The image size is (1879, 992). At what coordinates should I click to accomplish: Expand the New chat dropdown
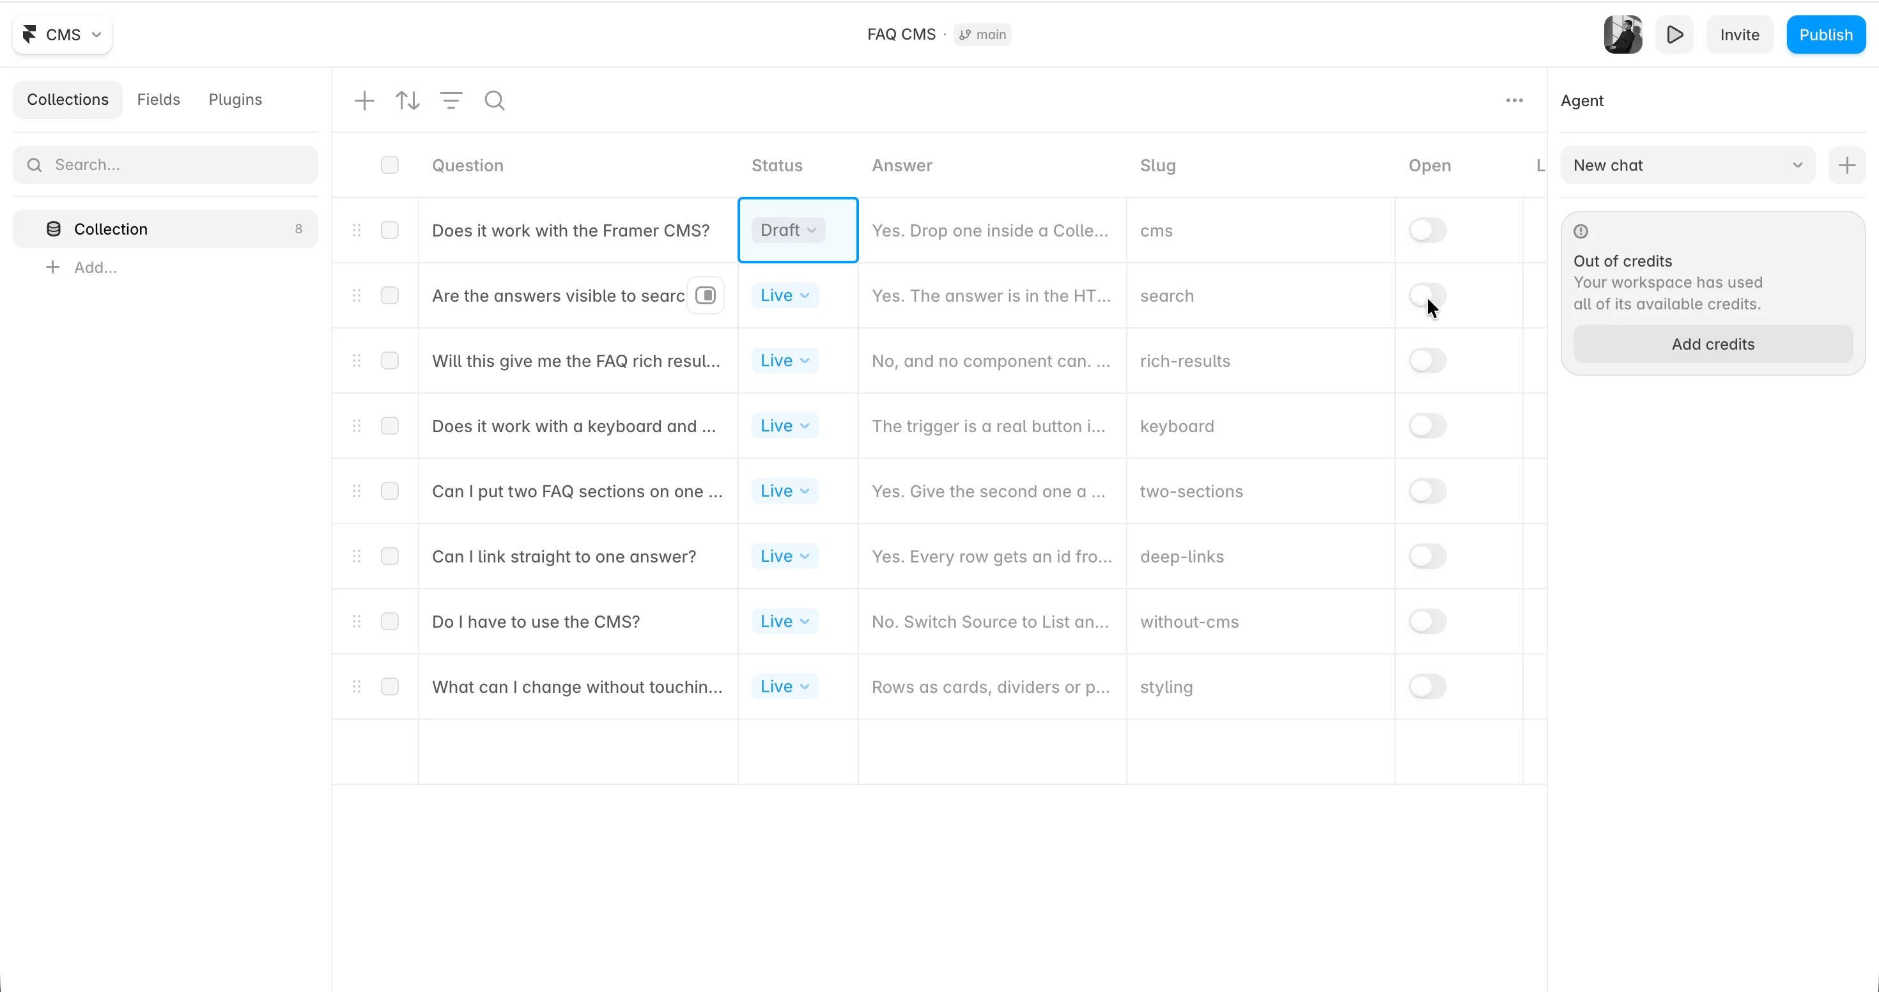(x=1687, y=166)
